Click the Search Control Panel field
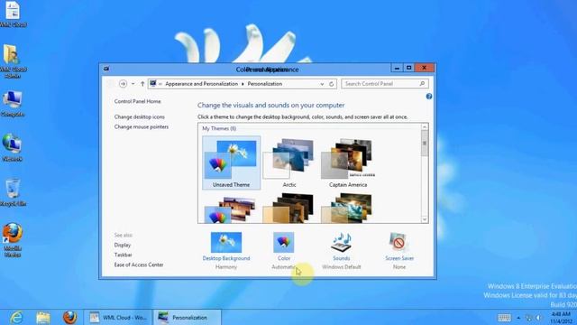Viewport: 577px width, 325px height. click(385, 84)
